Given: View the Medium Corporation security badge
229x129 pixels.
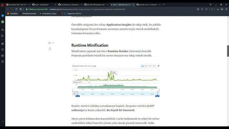Looking at the screenshot, I should click(x=36, y=9).
